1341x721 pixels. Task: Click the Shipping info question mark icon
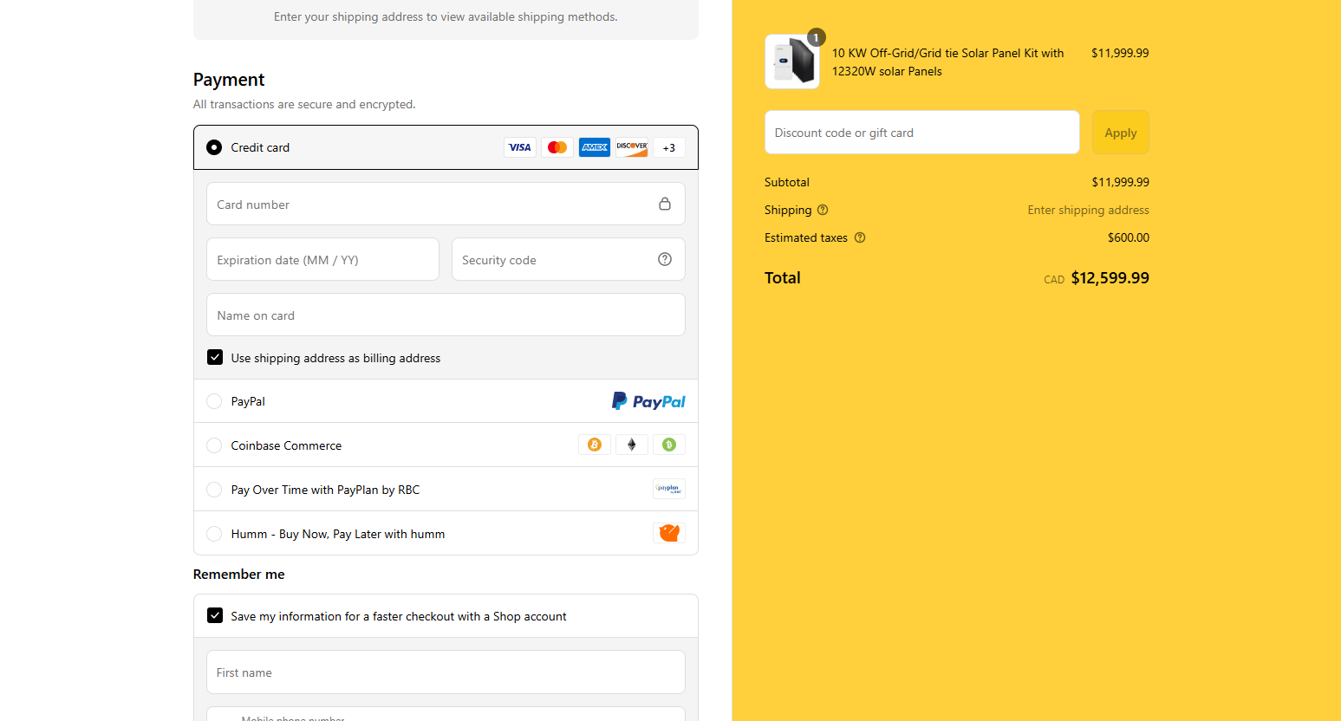pyautogui.click(x=823, y=210)
